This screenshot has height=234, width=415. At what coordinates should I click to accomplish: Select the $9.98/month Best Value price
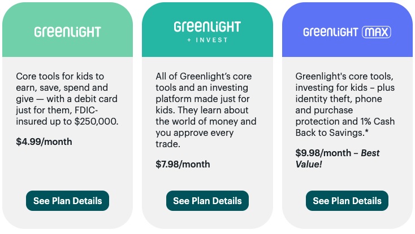pyautogui.click(x=338, y=158)
